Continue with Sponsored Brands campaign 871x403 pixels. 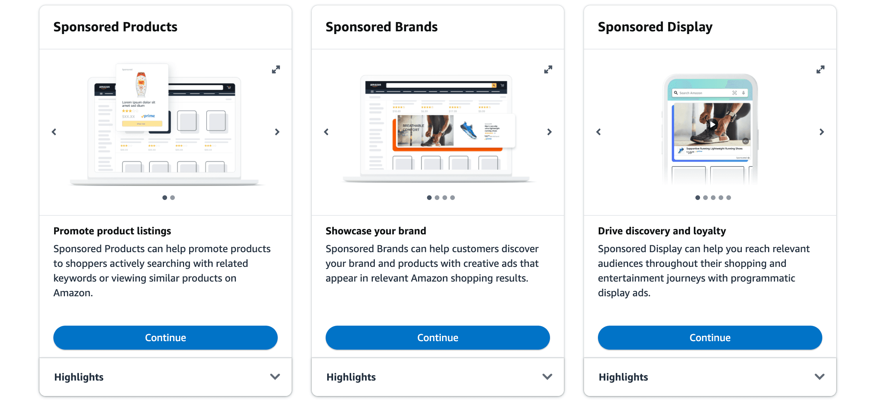click(x=437, y=337)
